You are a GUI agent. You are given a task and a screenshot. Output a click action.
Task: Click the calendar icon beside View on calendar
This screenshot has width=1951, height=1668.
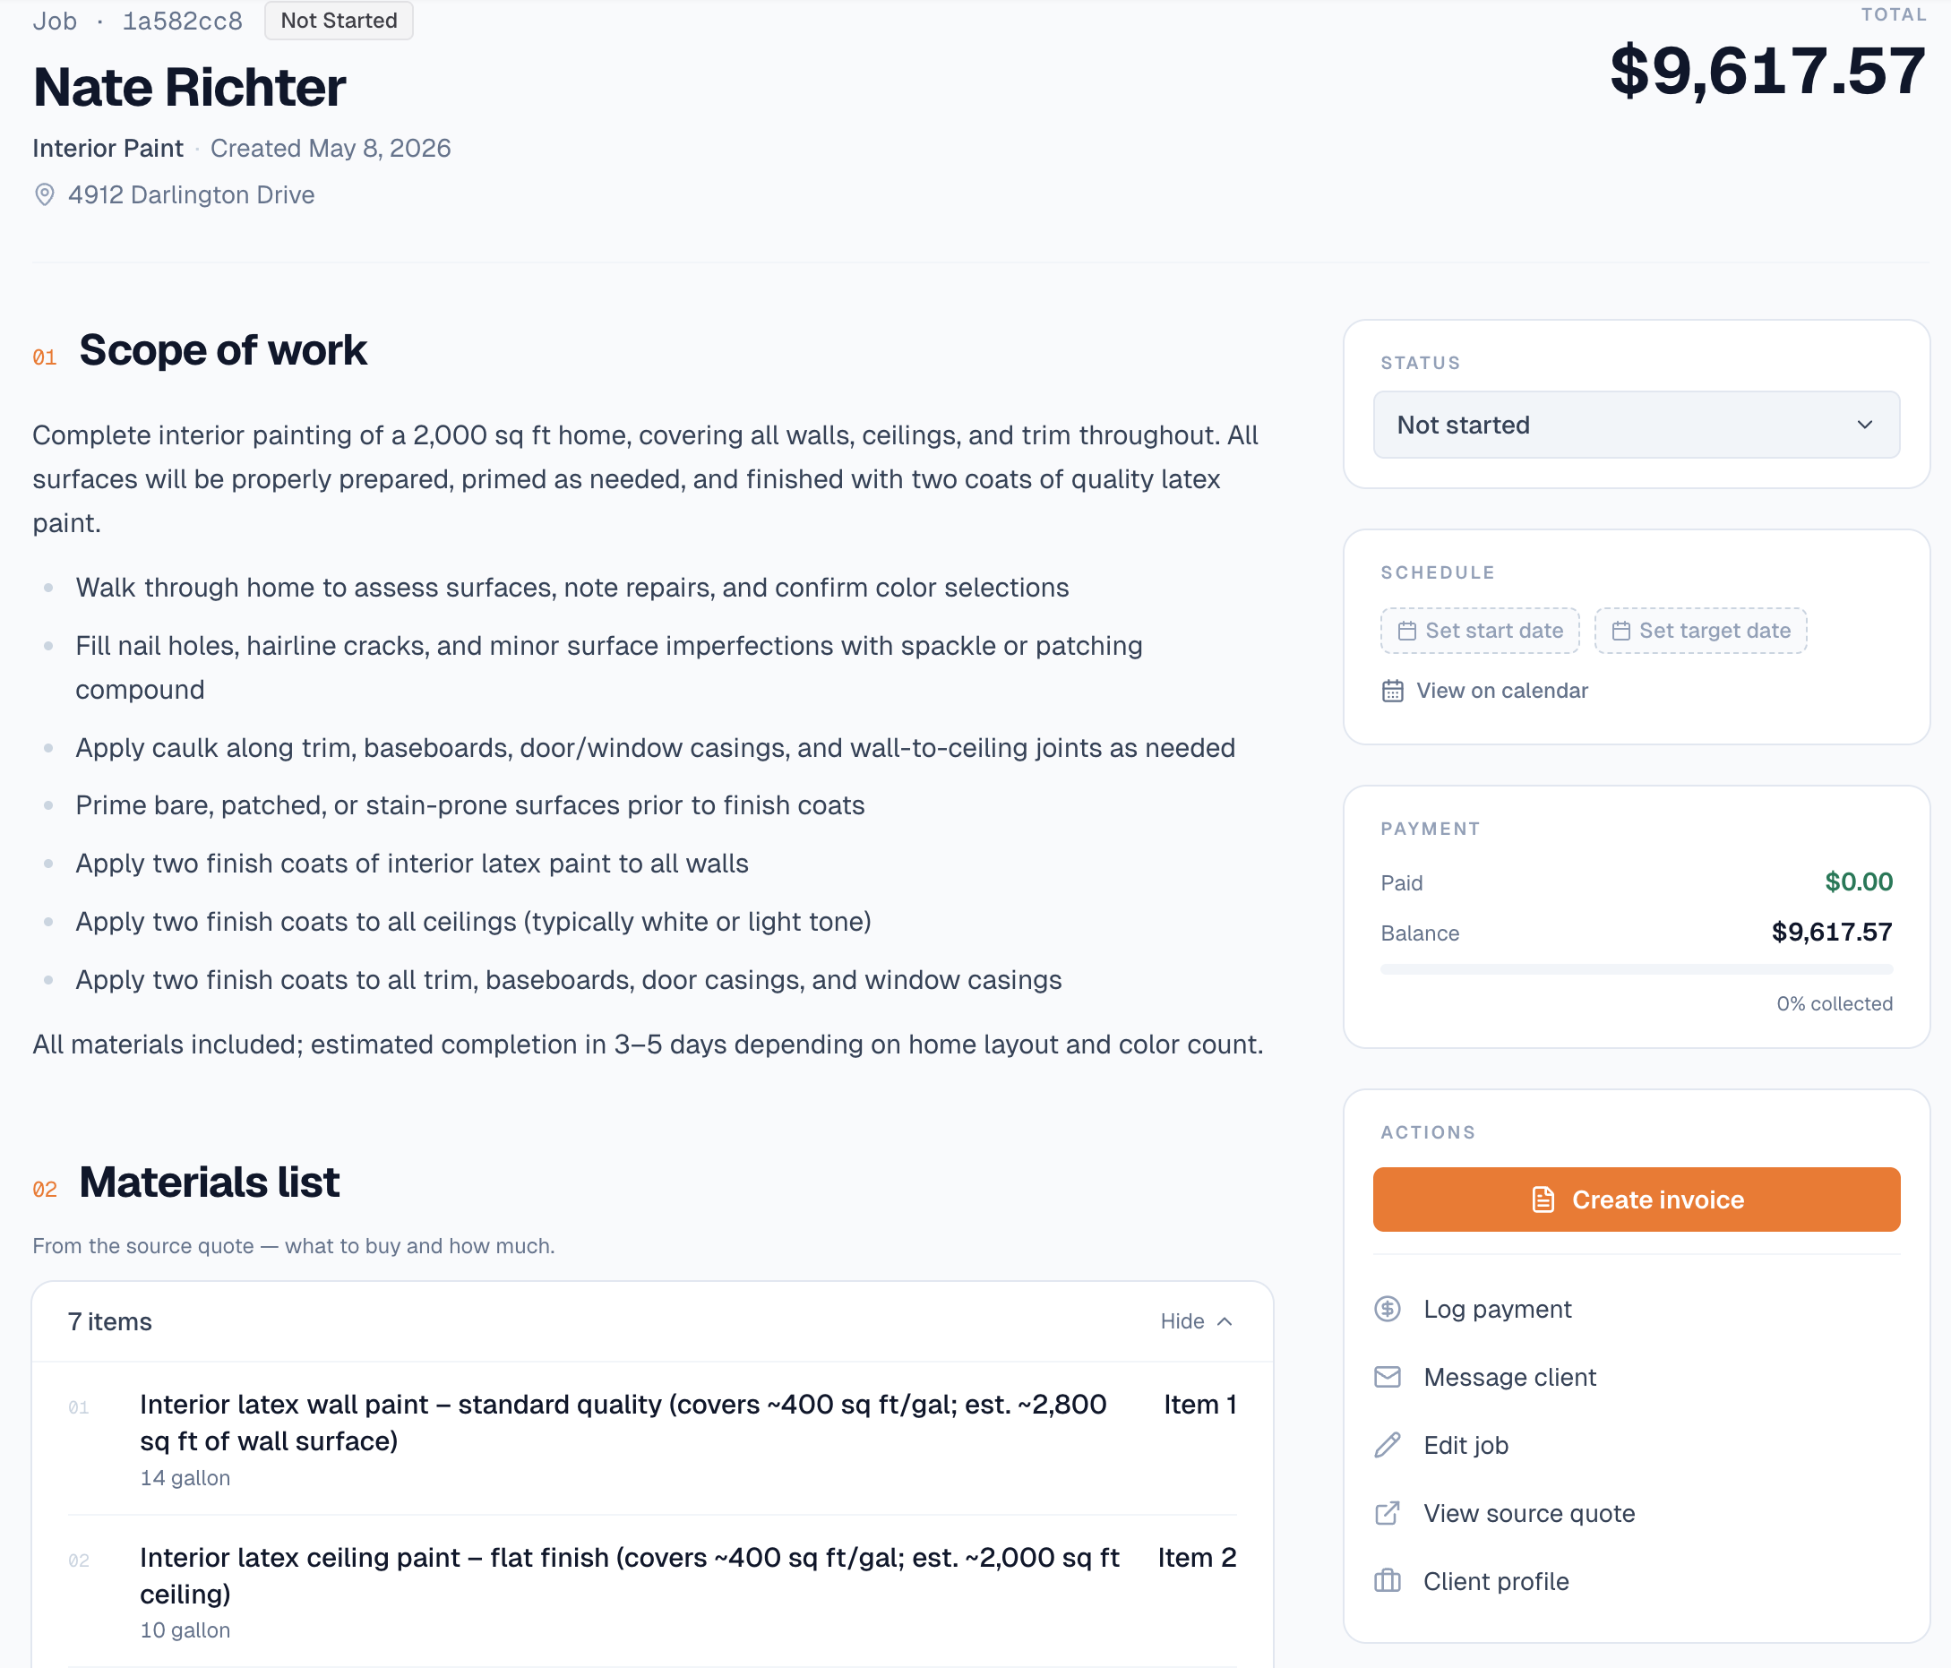1393,691
